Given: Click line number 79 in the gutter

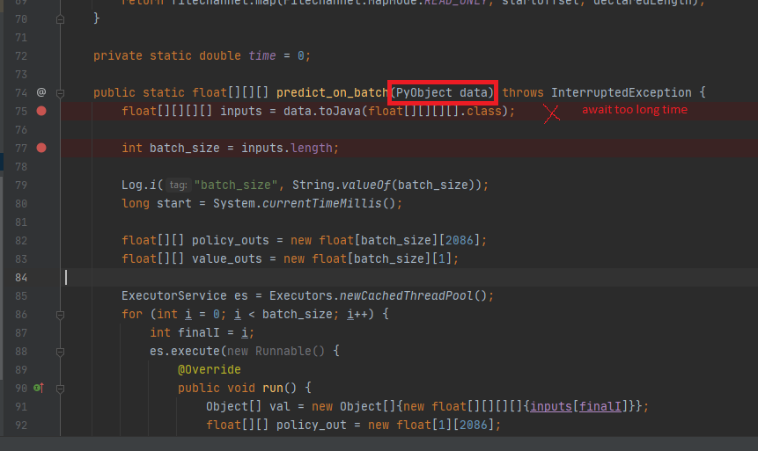Looking at the screenshot, I should pyautogui.click(x=21, y=185).
